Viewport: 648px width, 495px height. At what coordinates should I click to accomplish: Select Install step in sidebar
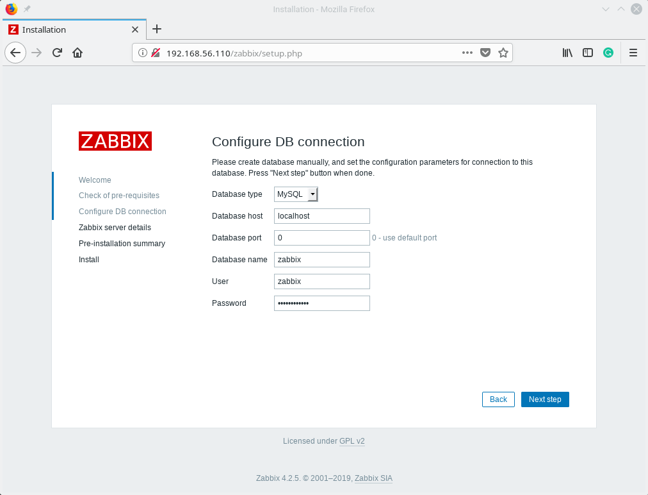89,260
